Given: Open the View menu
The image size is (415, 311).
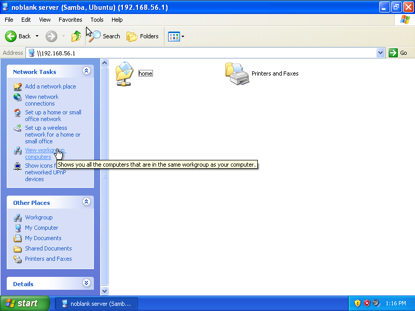Looking at the screenshot, I should point(45,20).
